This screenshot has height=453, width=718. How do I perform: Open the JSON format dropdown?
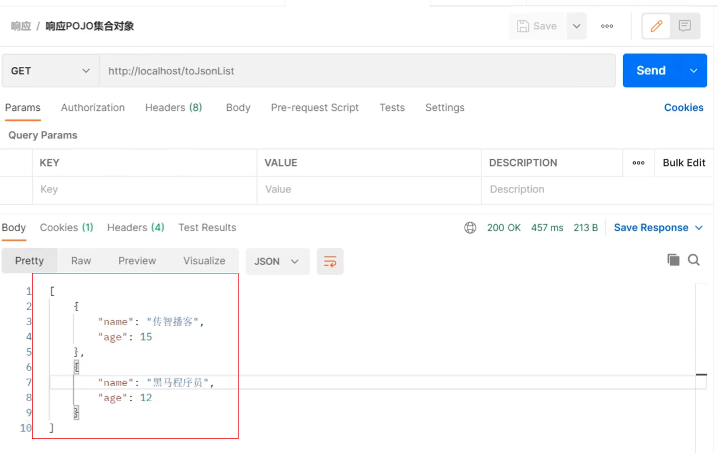(277, 261)
